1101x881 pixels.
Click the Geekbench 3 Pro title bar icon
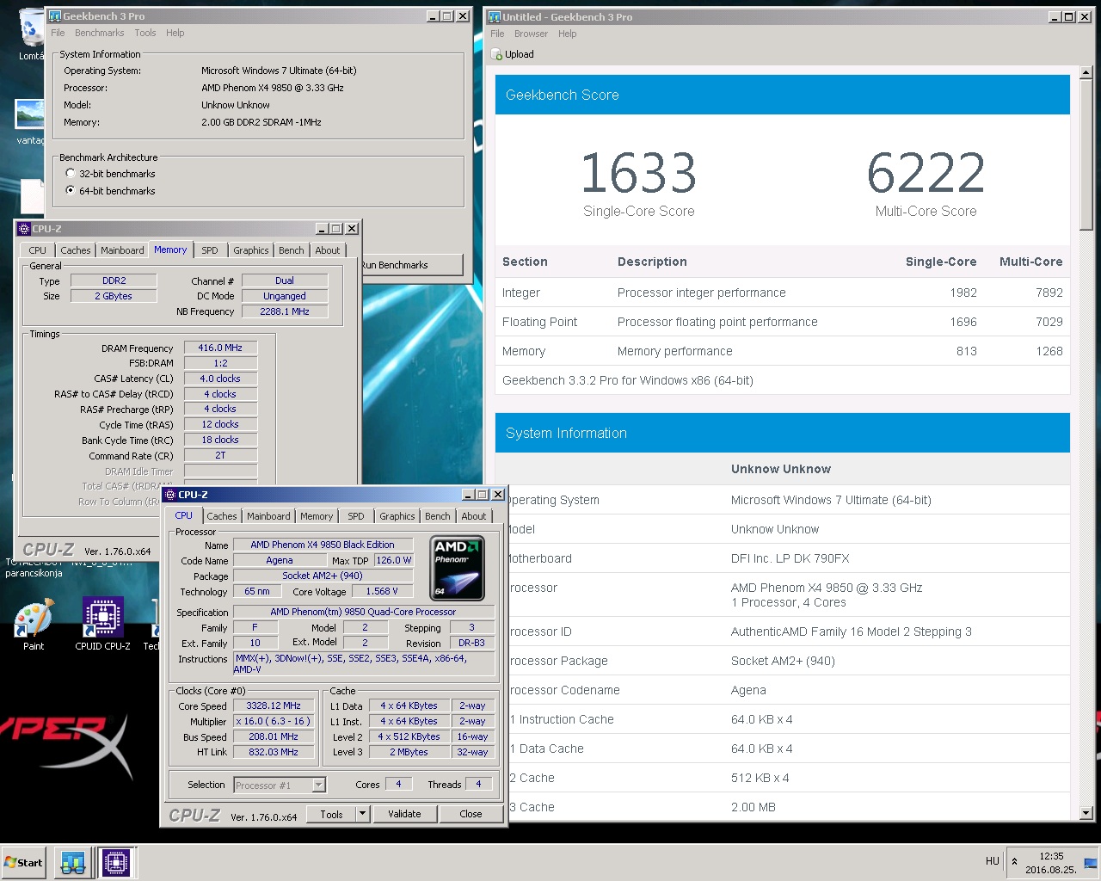coord(55,15)
